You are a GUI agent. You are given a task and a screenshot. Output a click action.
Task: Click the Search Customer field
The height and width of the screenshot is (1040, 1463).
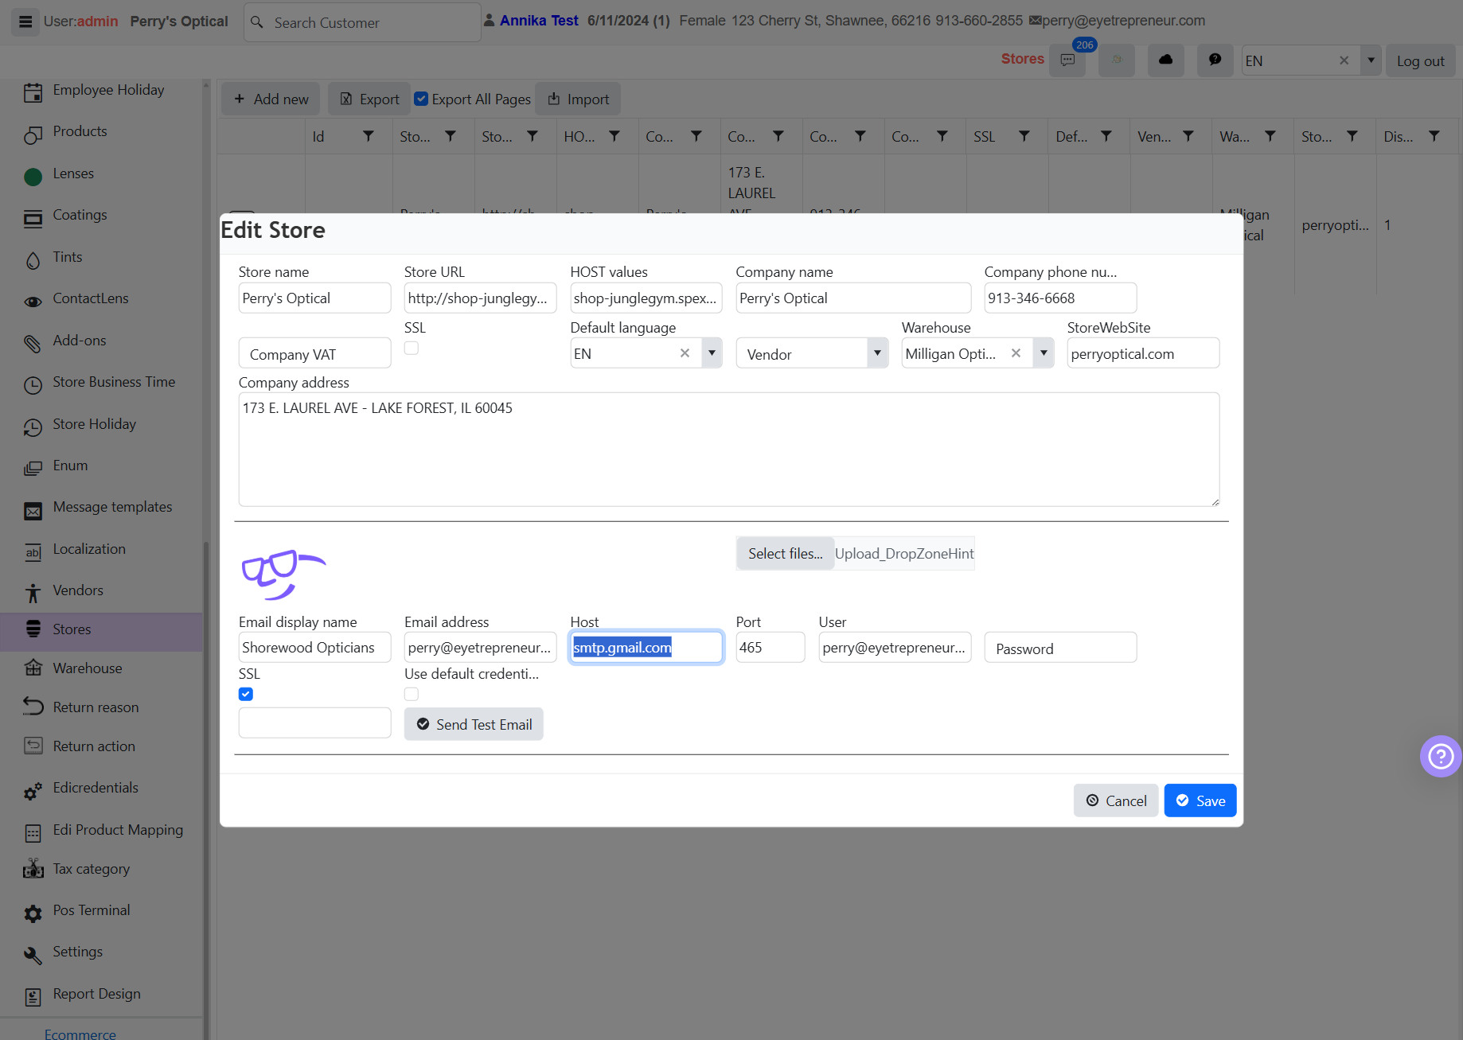[x=362, y=22]
